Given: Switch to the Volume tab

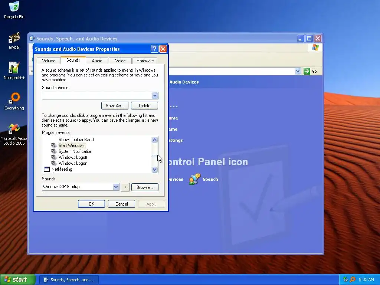Looking at the screenshot, I should (x=49, y=61).
